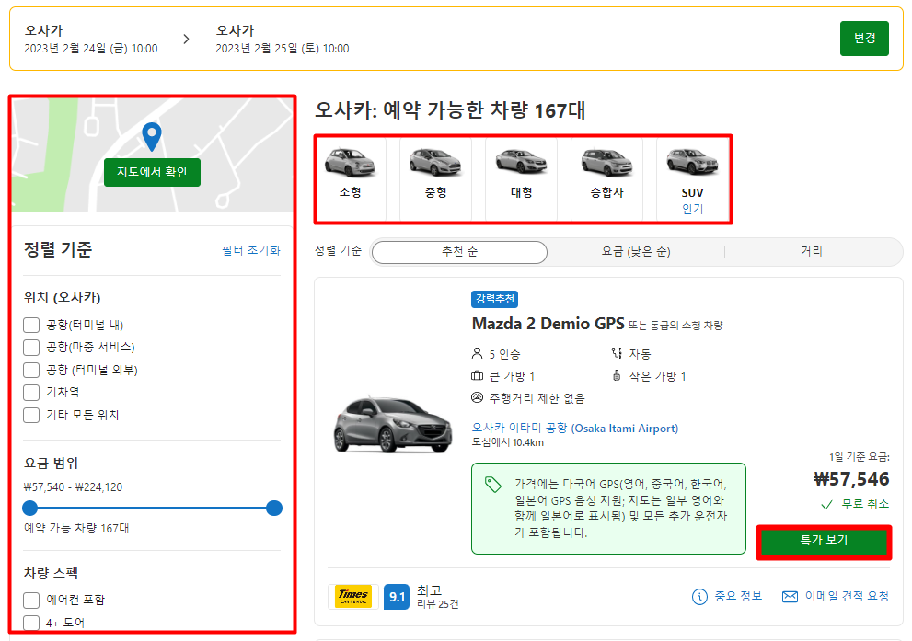This screenshot has height=641, width=912.
Task: Check 4+ 도어 car spec filter
Action: [31, 623]
